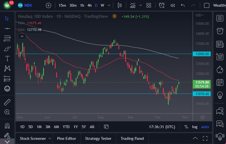Open chart settings gear icon
Screen dimensions: 226x144
tap(202, 117)
